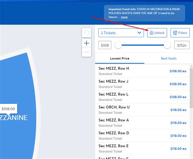Click the Unlock button with lock icon

point(157,33)
